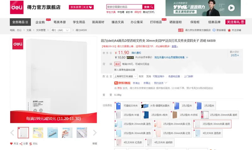252x150 pixels.
Task: Click 可配送海外 link
Action: [158, 76]
